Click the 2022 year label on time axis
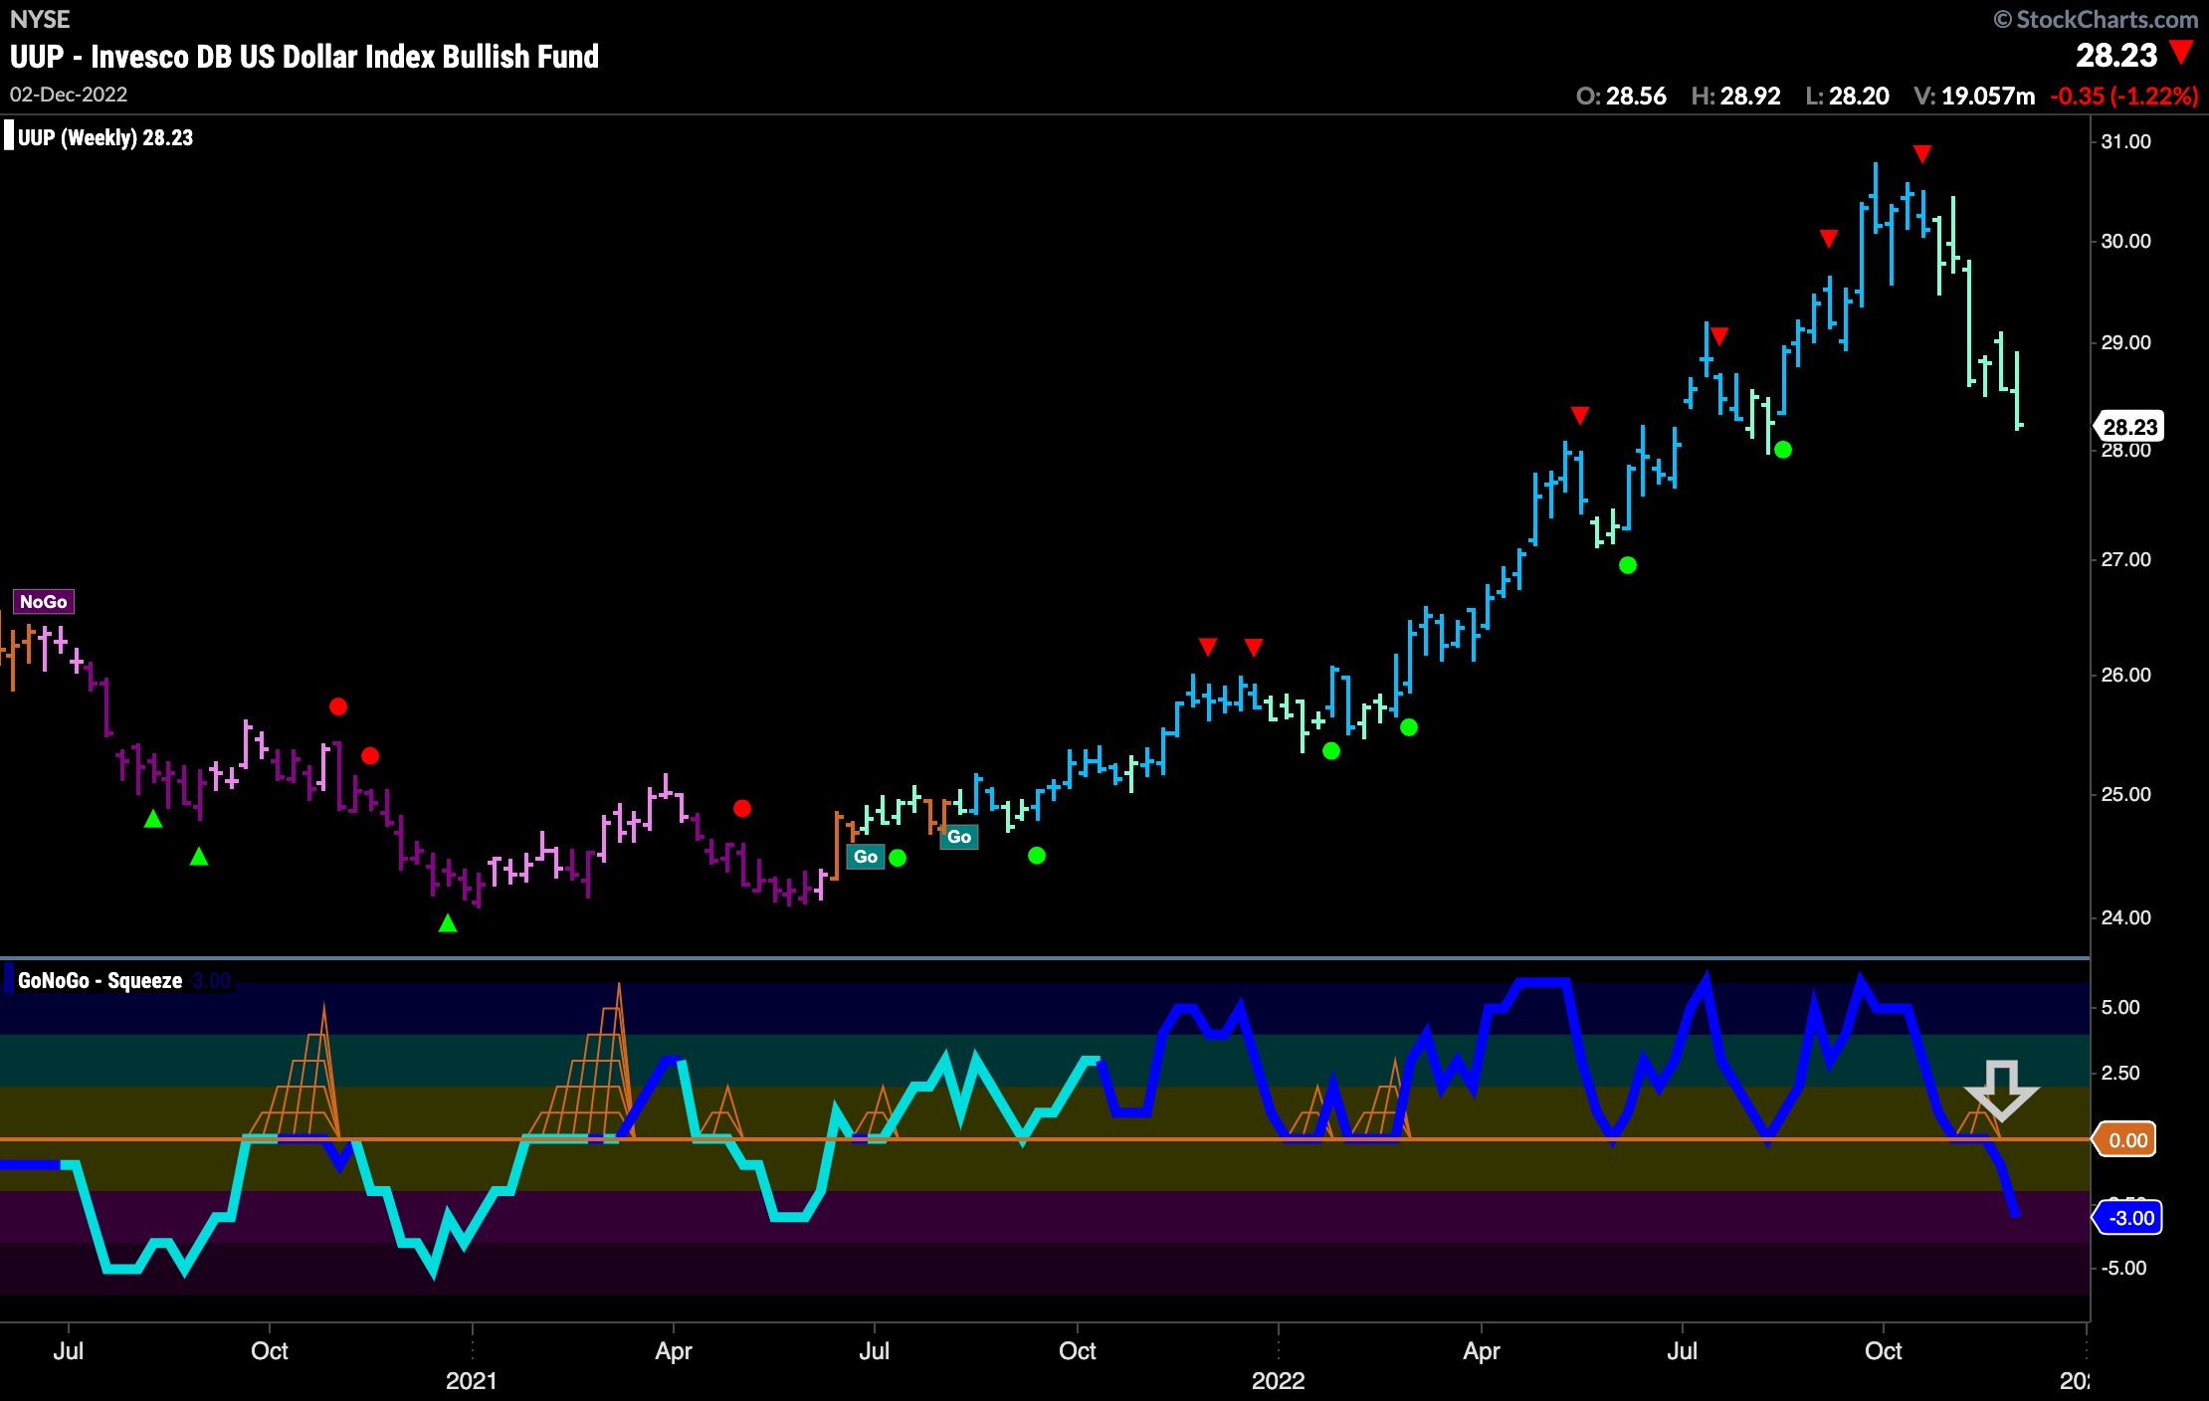Image resolution: width=2209 pixels, height=1401 pixels. 1278,1380
